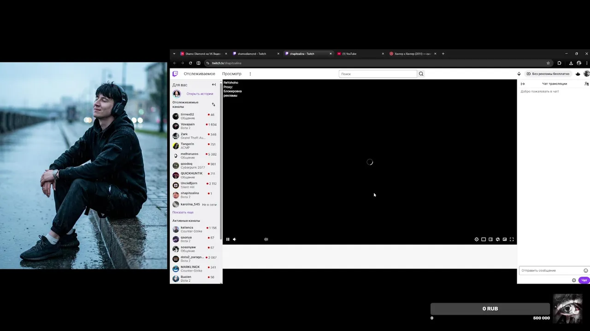Open the Vovapain channel
The width and height of the screenshot is (590, 331).
(x=195, y=126)
